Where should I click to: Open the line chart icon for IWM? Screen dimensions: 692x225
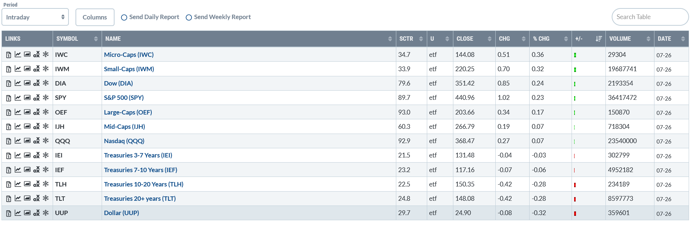(x=18, y=69)
